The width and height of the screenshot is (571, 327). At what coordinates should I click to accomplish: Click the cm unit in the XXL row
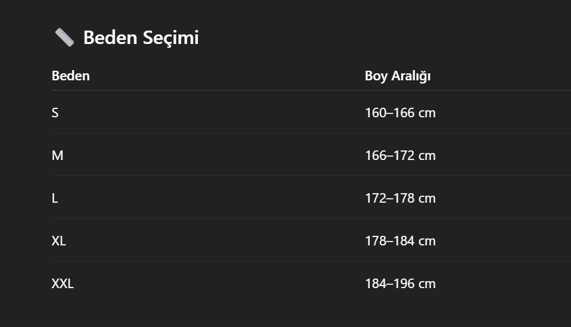[426, 284]
